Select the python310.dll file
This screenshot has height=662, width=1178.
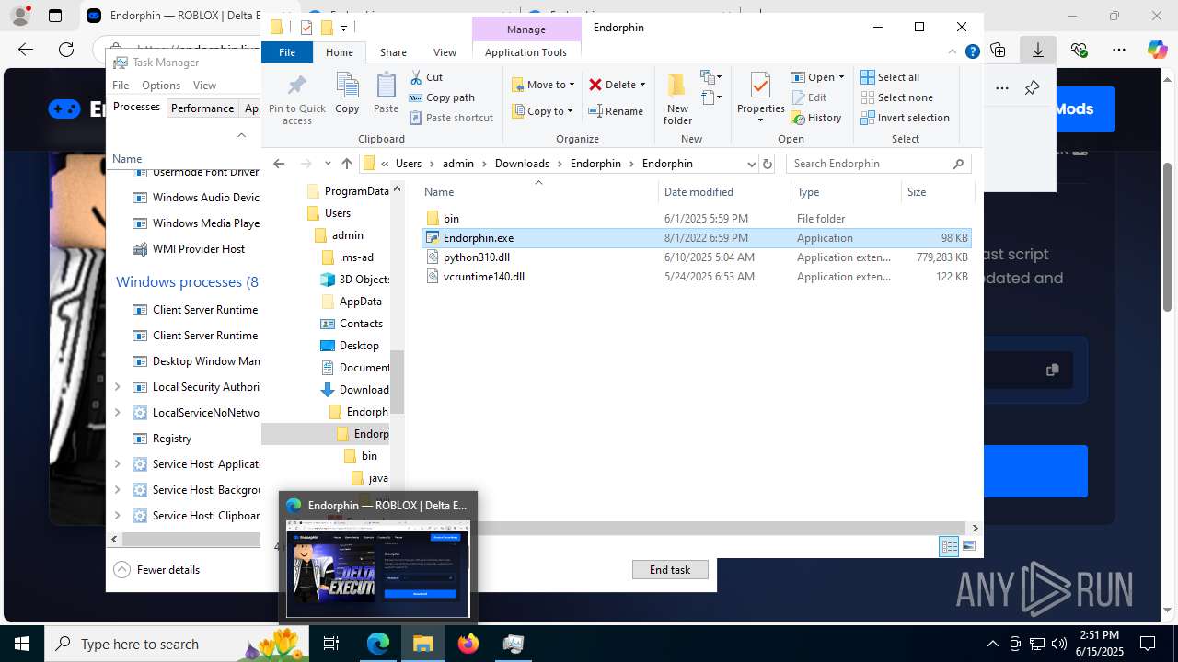point(697,257)
